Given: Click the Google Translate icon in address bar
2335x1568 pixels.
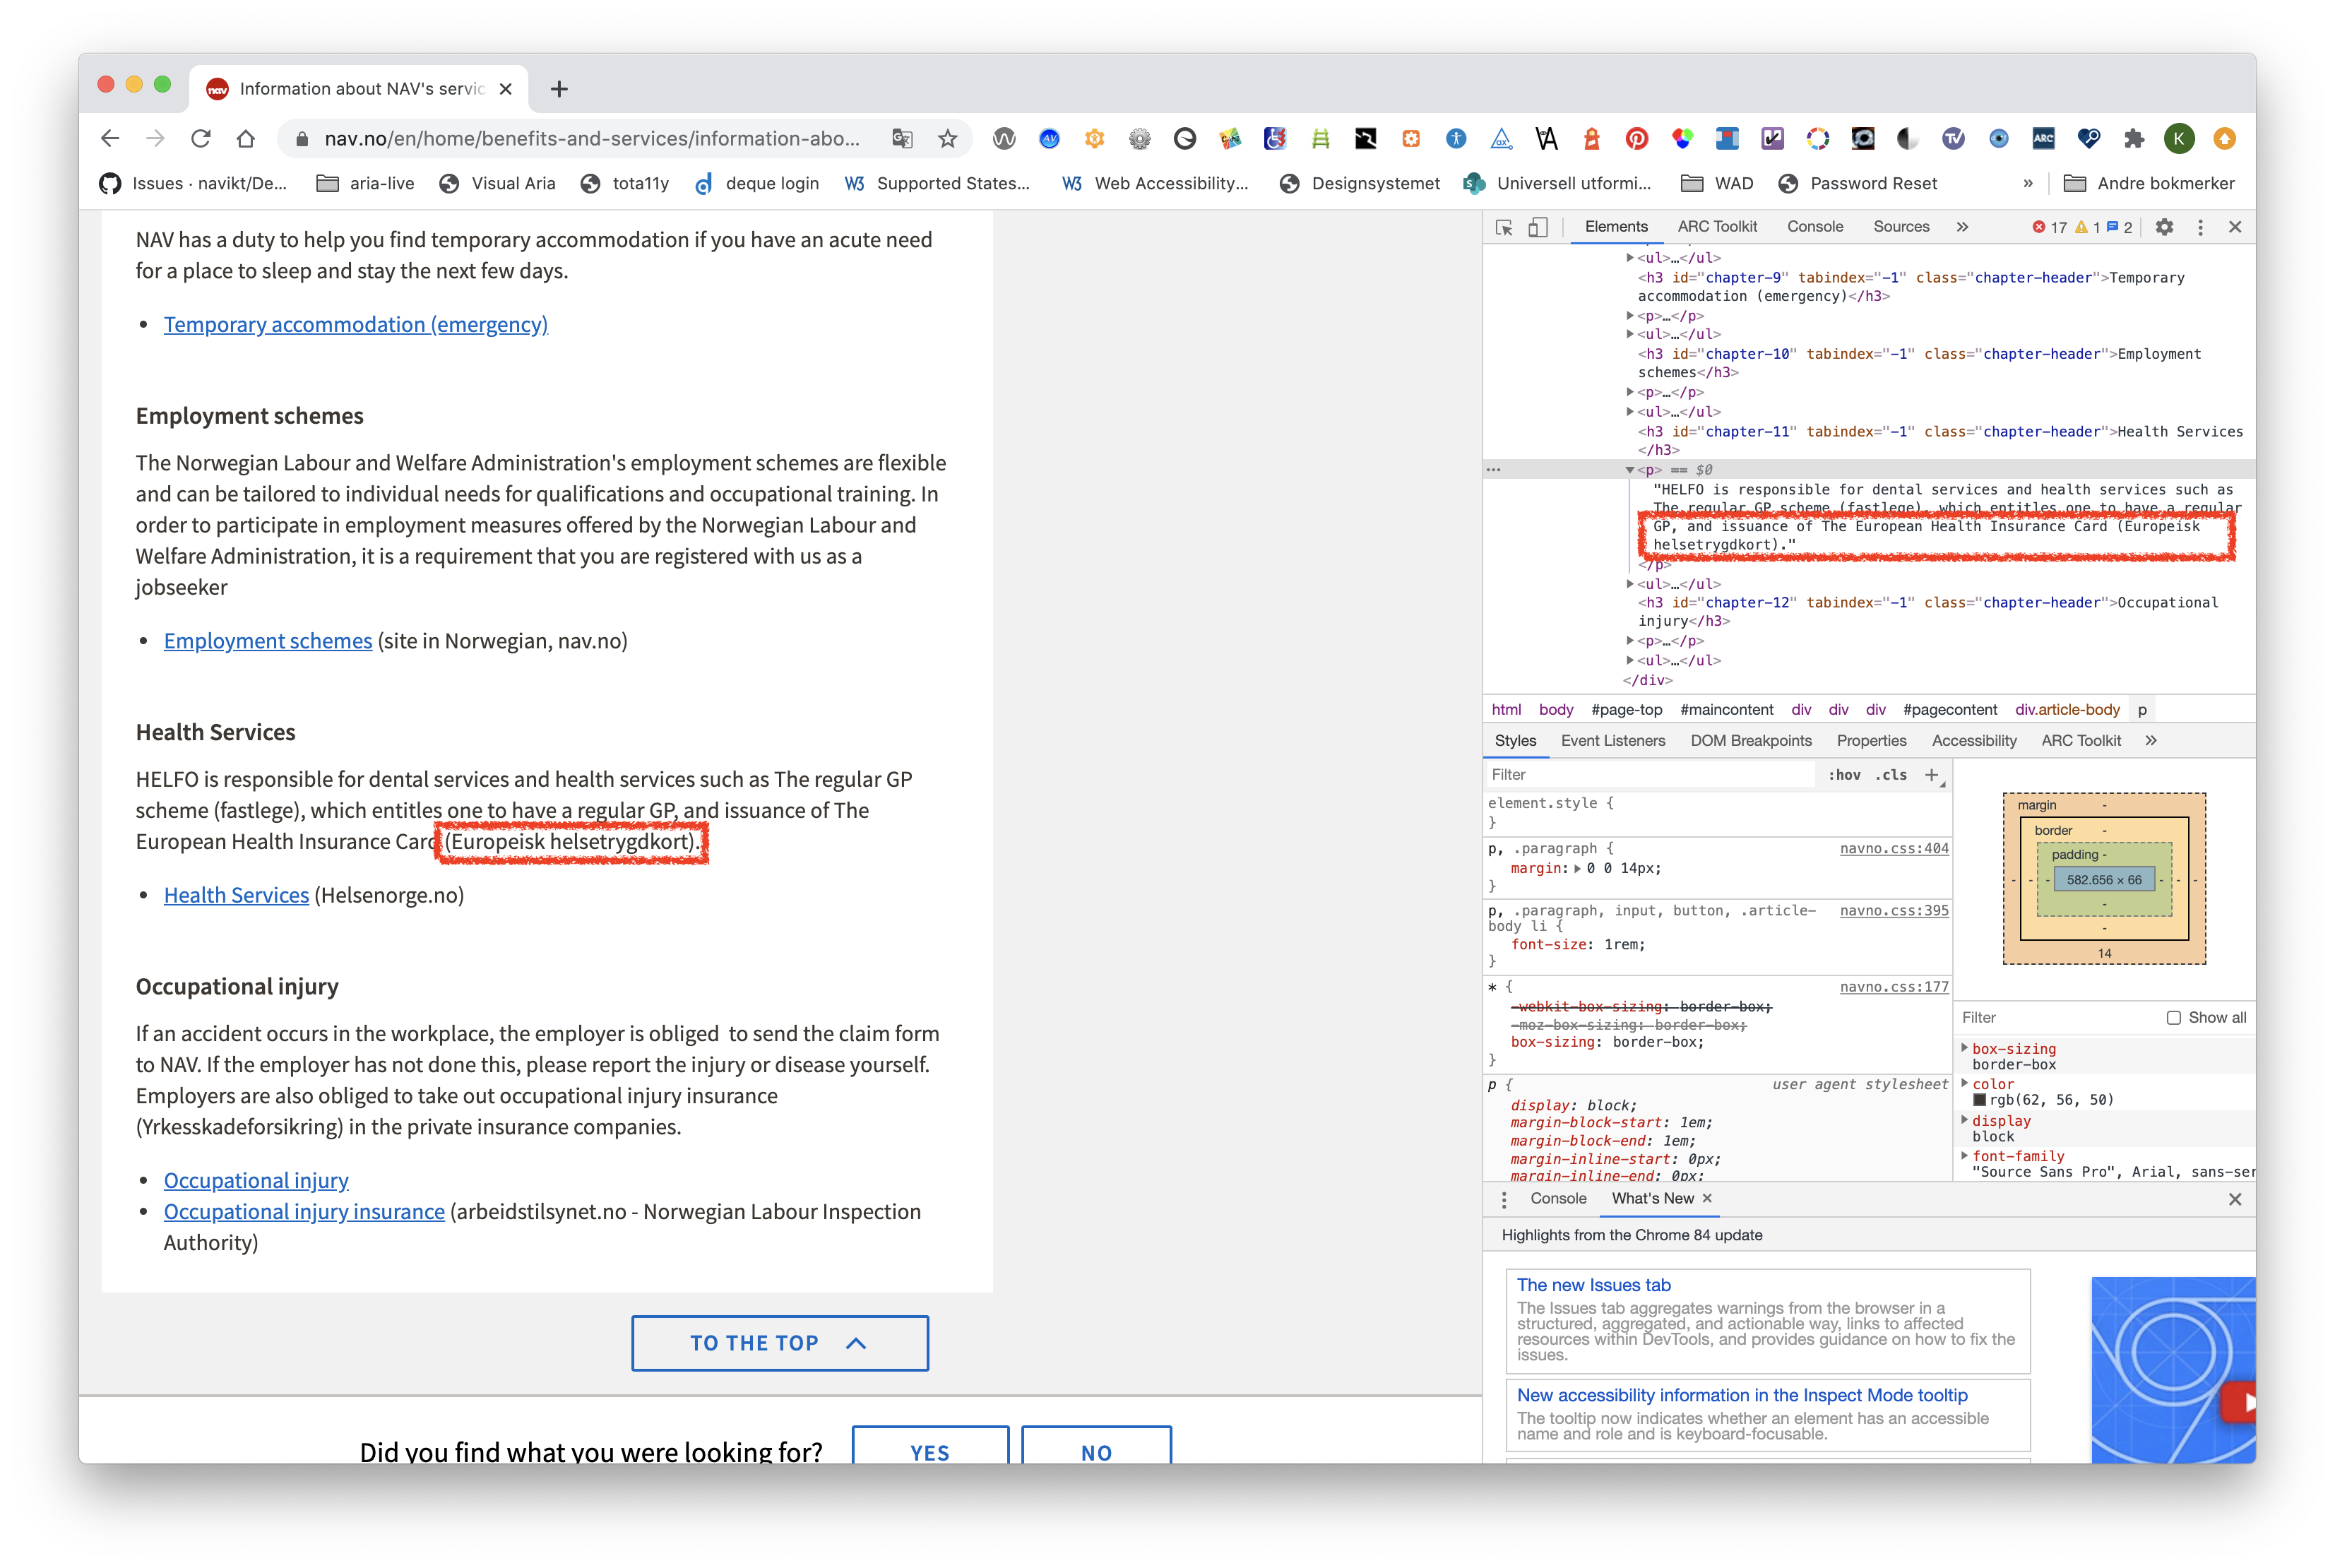Looking at the screenshot, I should click(x=902, y=139).
